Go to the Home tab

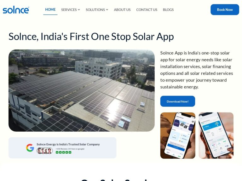50,9
